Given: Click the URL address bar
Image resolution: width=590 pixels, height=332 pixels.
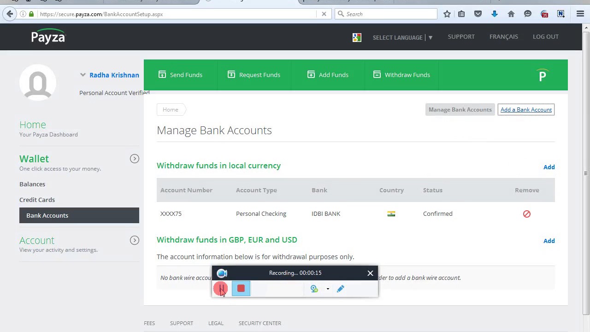Looking at the screenshot, I should pos(177,14).
